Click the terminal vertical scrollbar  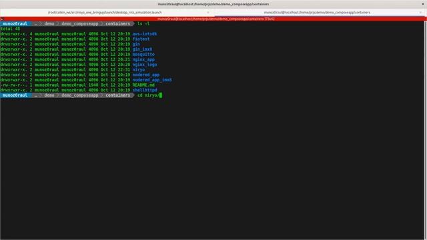point(425,130)
